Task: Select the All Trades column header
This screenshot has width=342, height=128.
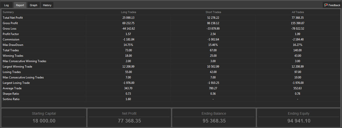Action: point(298,12)
